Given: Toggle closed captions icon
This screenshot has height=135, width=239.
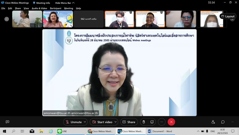Looking at the screenshot, I should coord(7,122).
